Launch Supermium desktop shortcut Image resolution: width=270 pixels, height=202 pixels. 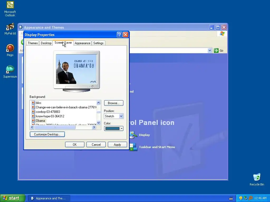(x=10, y=72)
